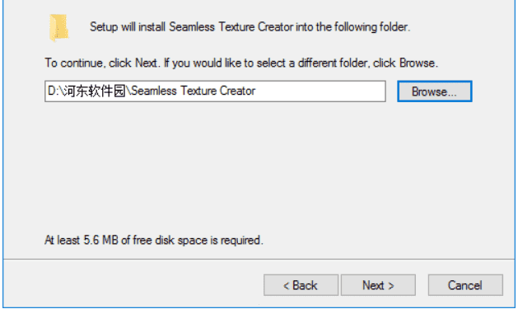Image resolution: width=518 pixels, height=309 pixels.
Task: Select the "Setup will install" header sentence
Action: click(x=250, y=26)
